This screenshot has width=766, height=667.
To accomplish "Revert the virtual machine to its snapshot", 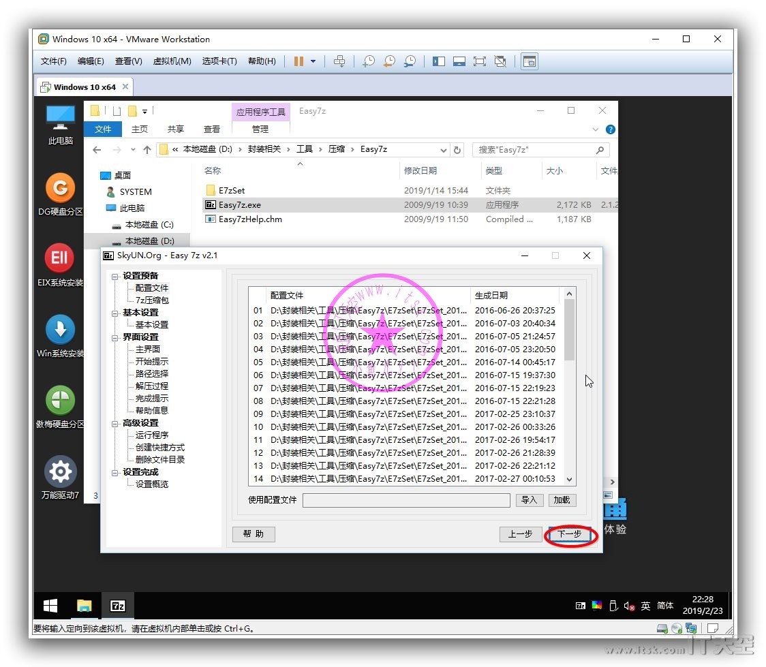I will [389, 61].
